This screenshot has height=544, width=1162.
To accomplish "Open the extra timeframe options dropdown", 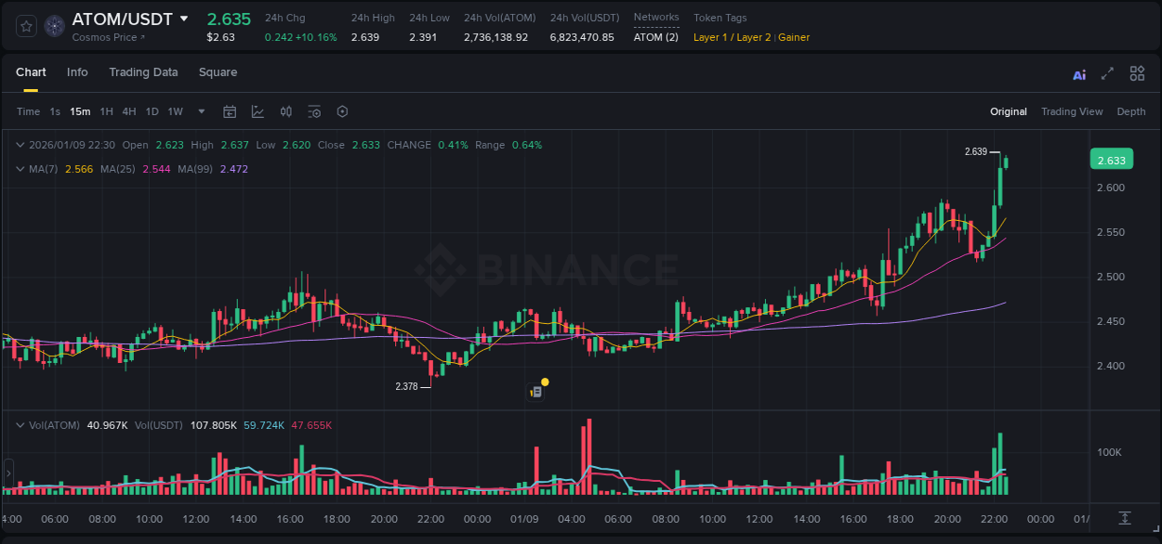I will click(x=200, y=111).
